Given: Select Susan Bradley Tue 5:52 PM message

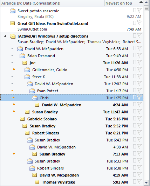Looking at the screenshot, I should pyautogui.click(x=72, y=126).
